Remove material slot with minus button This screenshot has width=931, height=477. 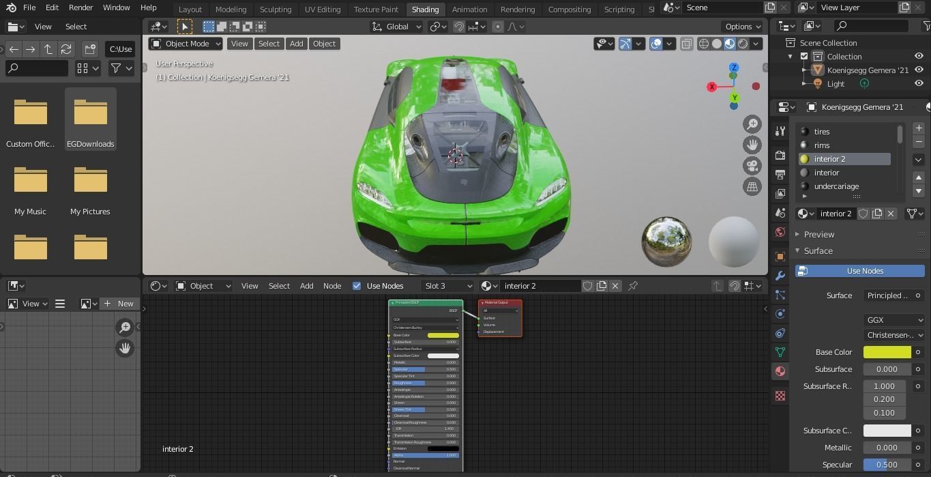(919, 141)
